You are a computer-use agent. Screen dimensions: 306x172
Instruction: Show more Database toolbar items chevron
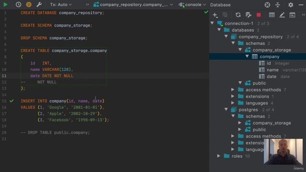303,15
